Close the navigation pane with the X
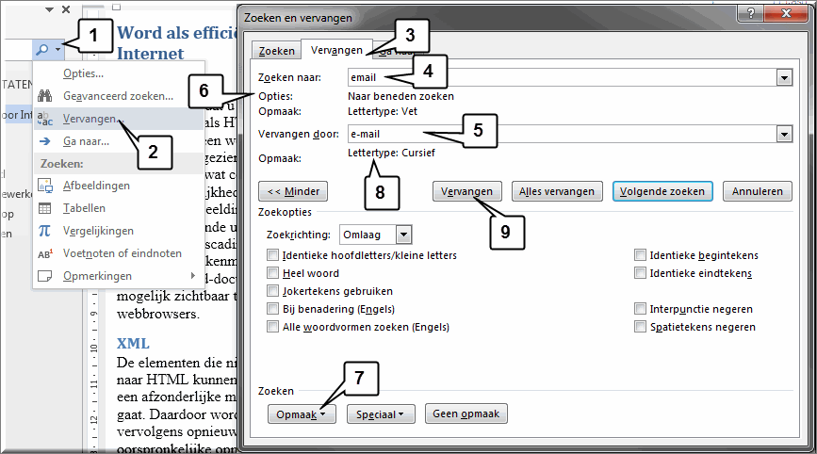817x454 pixels. pyautogui.click(x=66, y=9)
